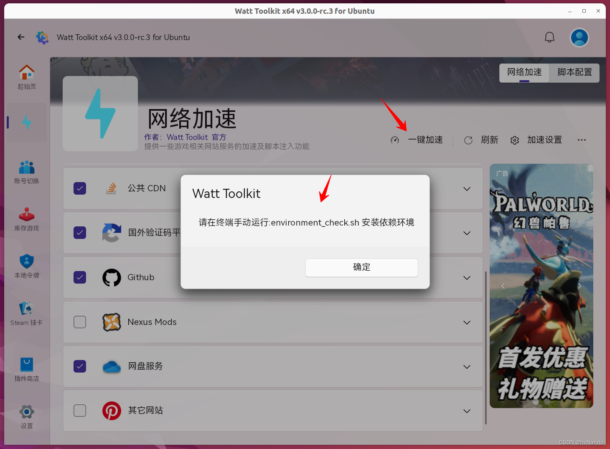
Task: Show the previous ad with left arrow
Action: 503,286
